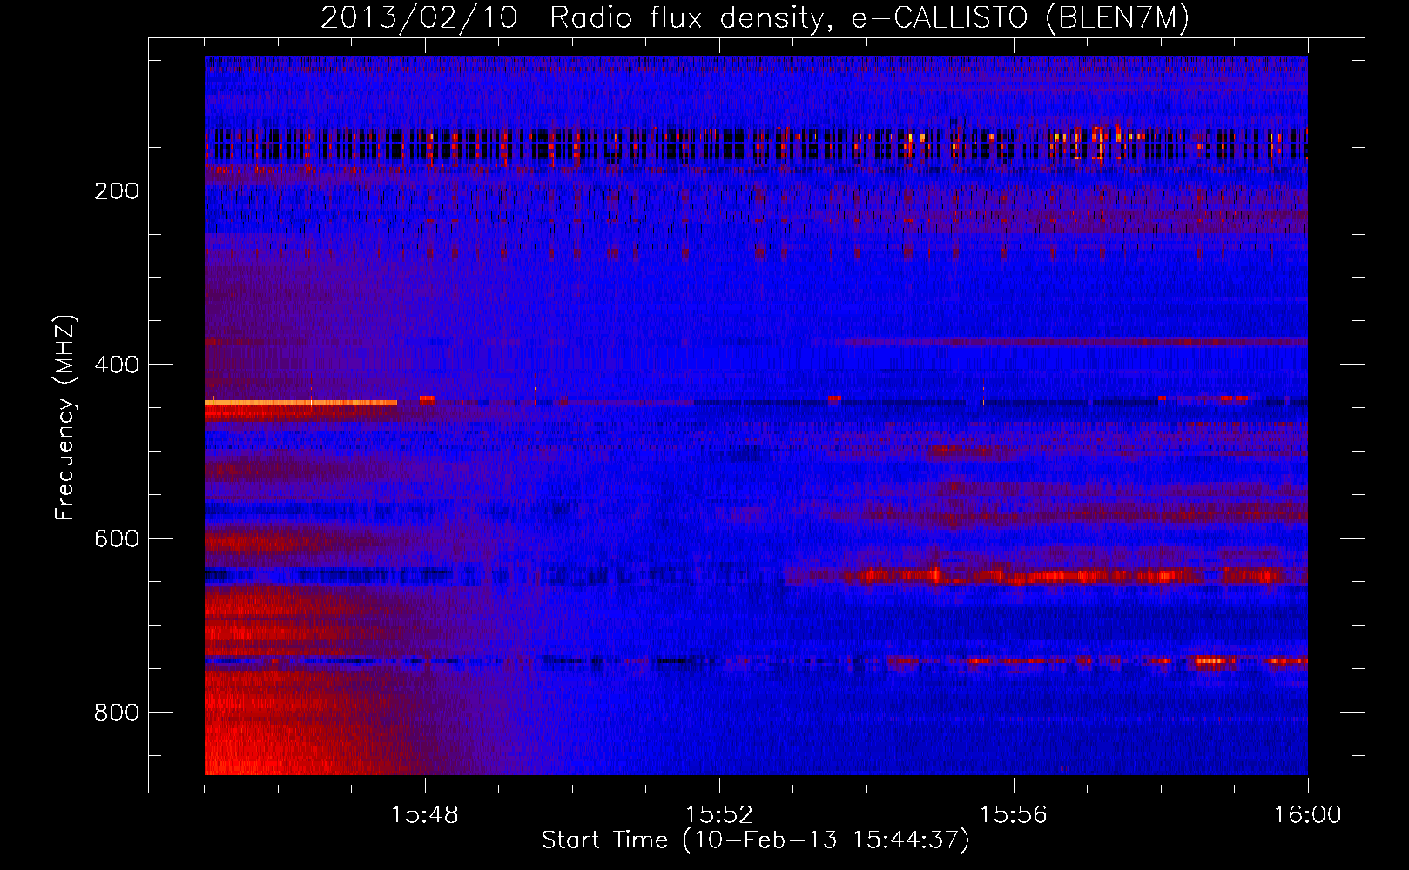Click the '800' frequency tick label

(x=116, y=713)
